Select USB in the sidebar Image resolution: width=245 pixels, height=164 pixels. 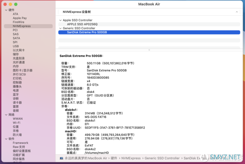16,46
